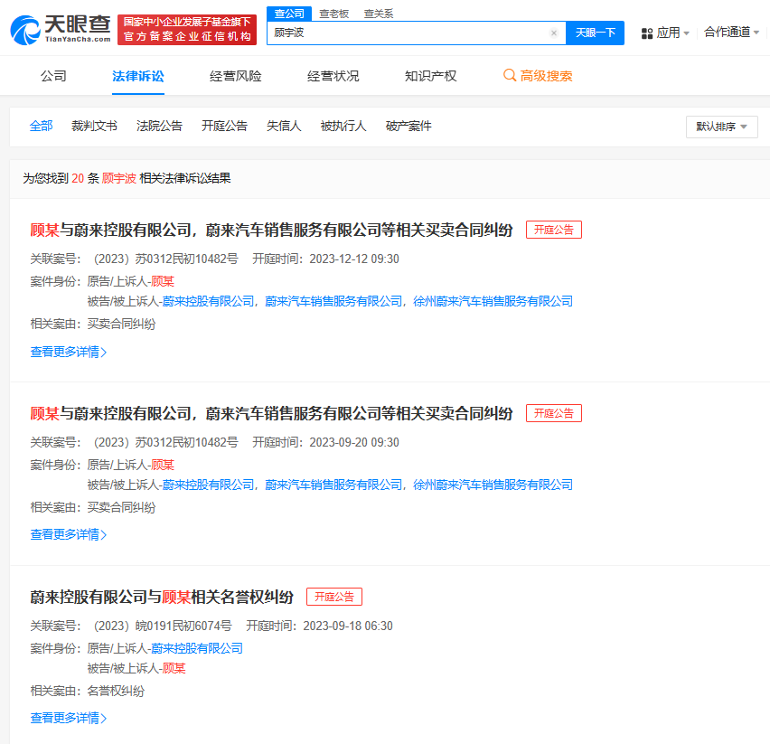This screenshot has height=744, width=770.
Task: Open the 应用 apps grid icon
Action: (x=647, y=32)
